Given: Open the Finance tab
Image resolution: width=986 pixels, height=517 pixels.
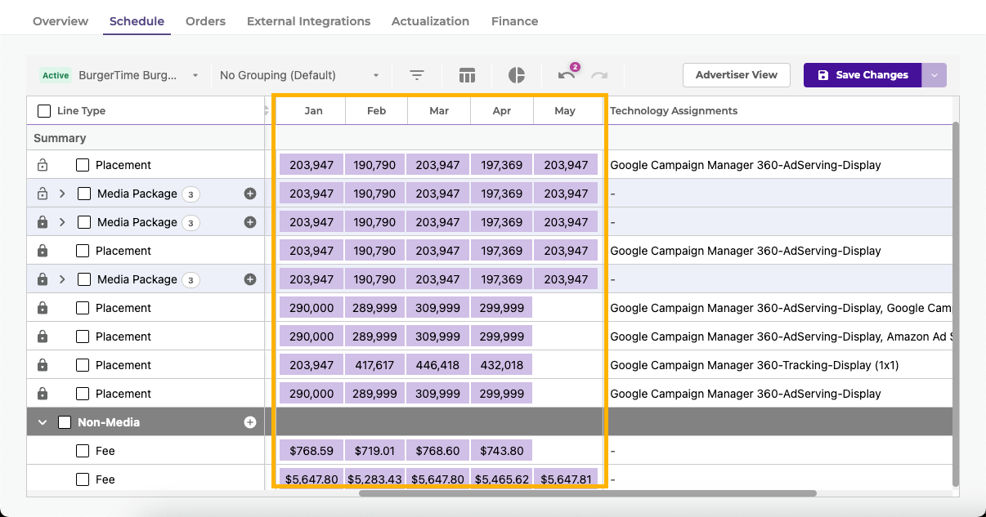Looking at the screenshot, I should pos(514,21).
